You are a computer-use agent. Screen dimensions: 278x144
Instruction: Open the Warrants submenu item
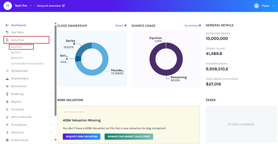[x=17, y=58]
